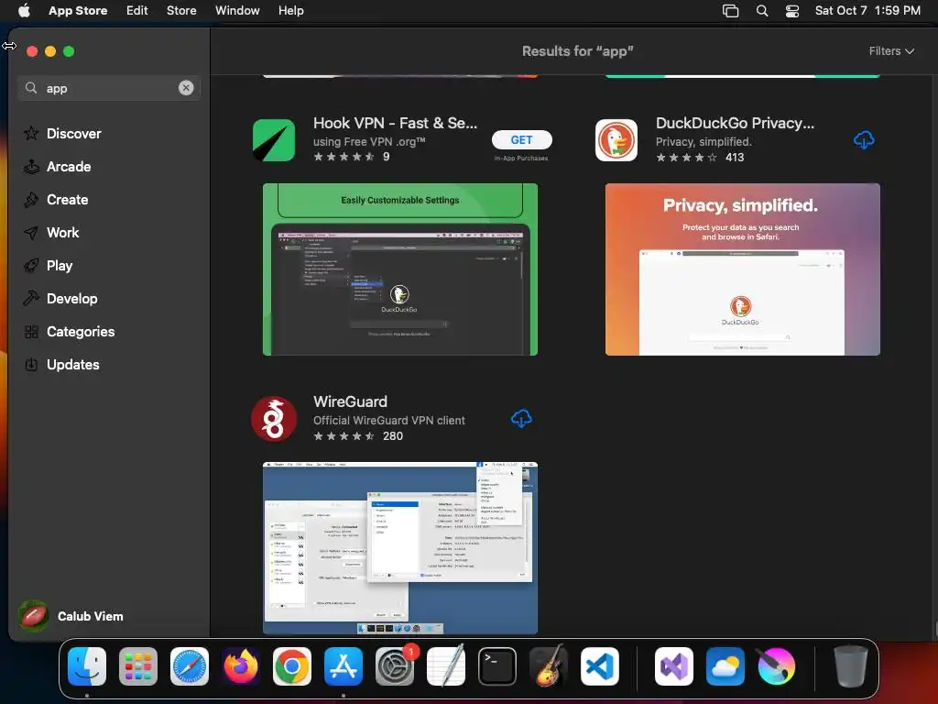This screenshot has height=704, width=938.
Task: Open the DuckDuckGo app icon
Action: (x=616, y=140)
